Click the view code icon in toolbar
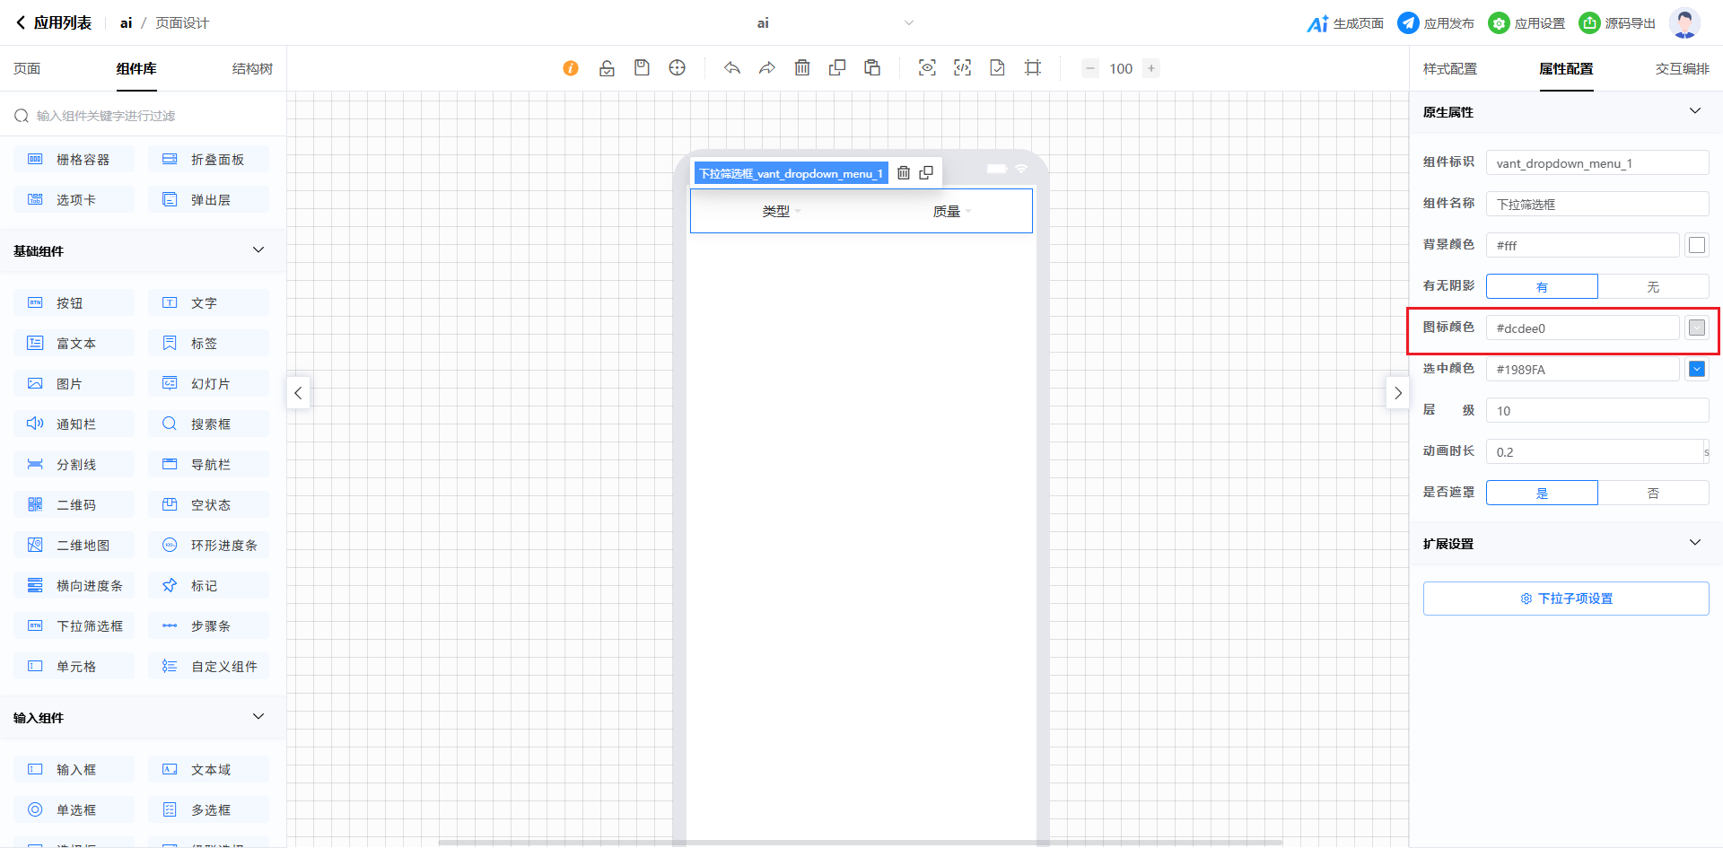Viewport: 1723px width, 848px height. point(962,68)
